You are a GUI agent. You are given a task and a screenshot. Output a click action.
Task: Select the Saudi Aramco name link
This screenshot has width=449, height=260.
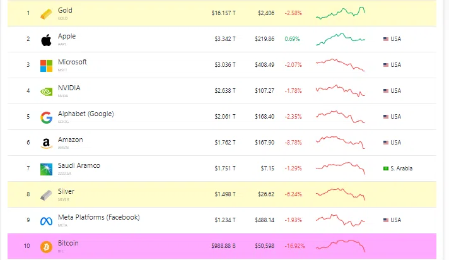pos(79,165)
